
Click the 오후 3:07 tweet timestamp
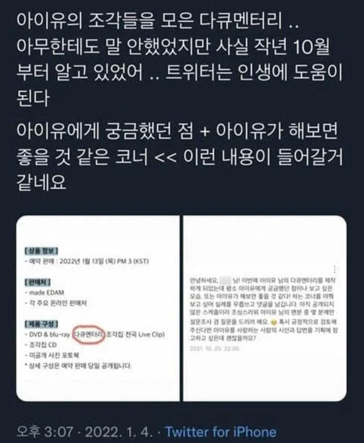click(x=45, y=432)
